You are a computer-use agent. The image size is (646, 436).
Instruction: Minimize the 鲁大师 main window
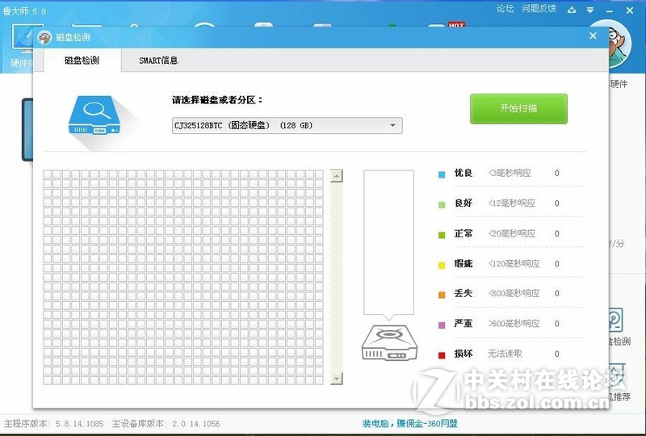(x=610, y=10)
